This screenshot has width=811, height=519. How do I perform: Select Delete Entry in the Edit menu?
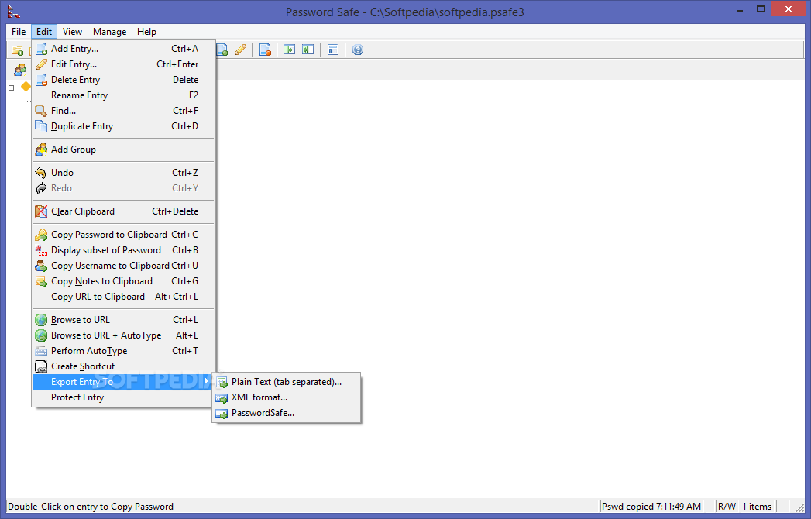click(x=124, y=80)
